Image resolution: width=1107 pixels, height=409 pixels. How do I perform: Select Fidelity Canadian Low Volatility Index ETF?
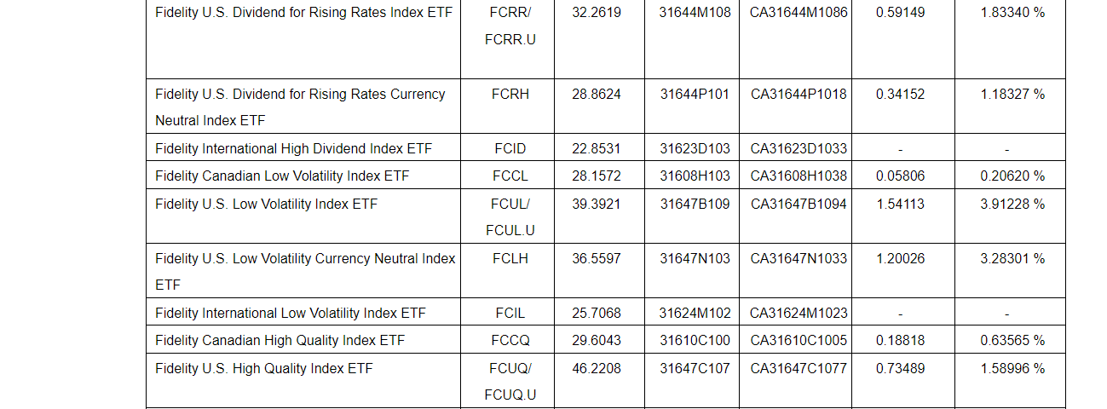282,176
